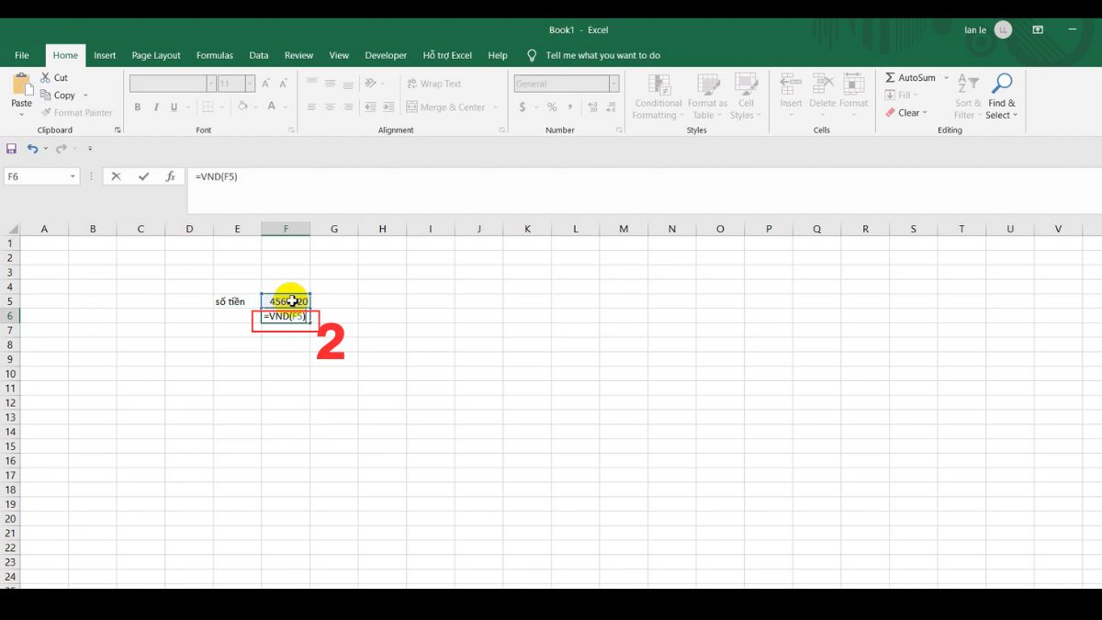Expand the Merge & Center dropdown arrow
Screen dimensions: 1102x620
495,107
